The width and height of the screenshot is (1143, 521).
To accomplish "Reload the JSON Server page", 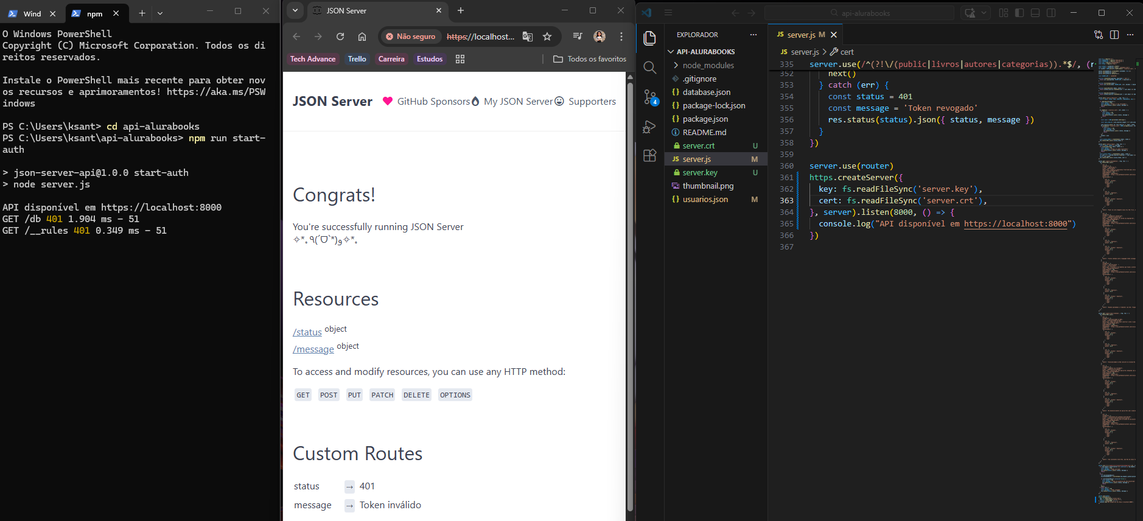I will (x=340, y=37).
